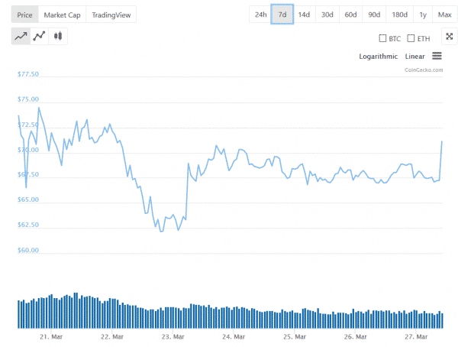
Task: Select the 14d time range
Action: click(304, 15)
